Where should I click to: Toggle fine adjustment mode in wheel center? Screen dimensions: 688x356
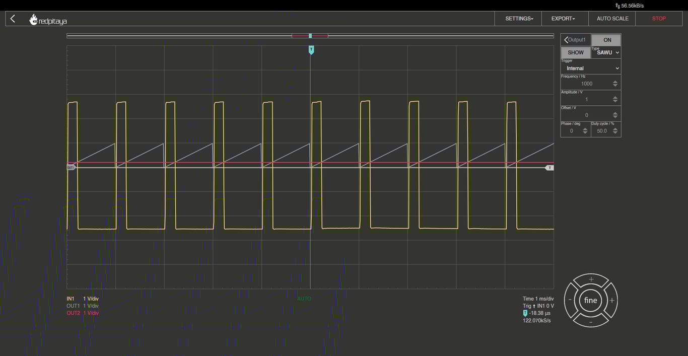click(591, 301)
